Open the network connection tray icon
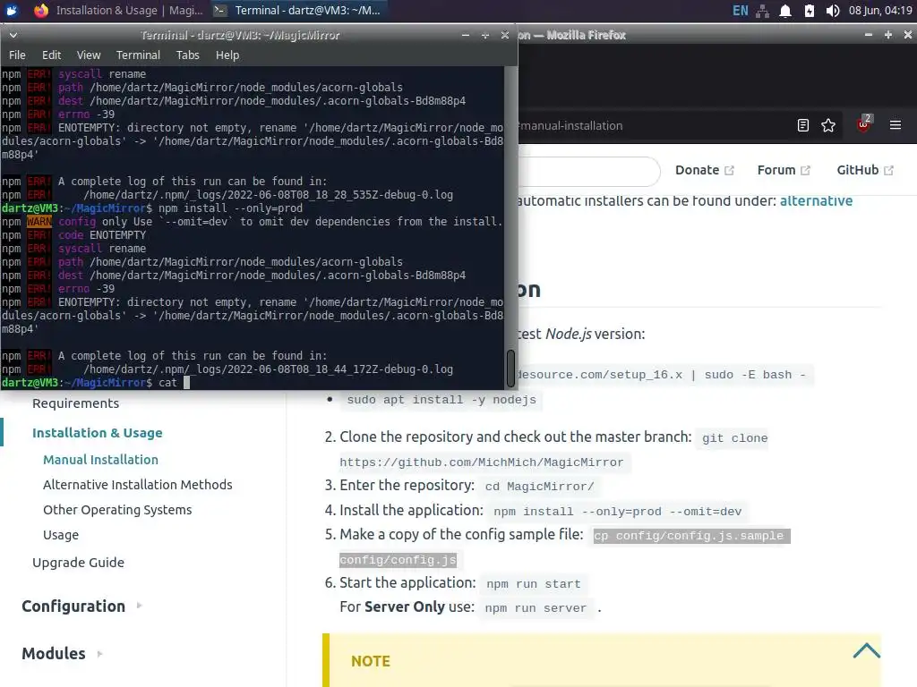The width and height of the screenshot is (917, 687). [763, 11]
